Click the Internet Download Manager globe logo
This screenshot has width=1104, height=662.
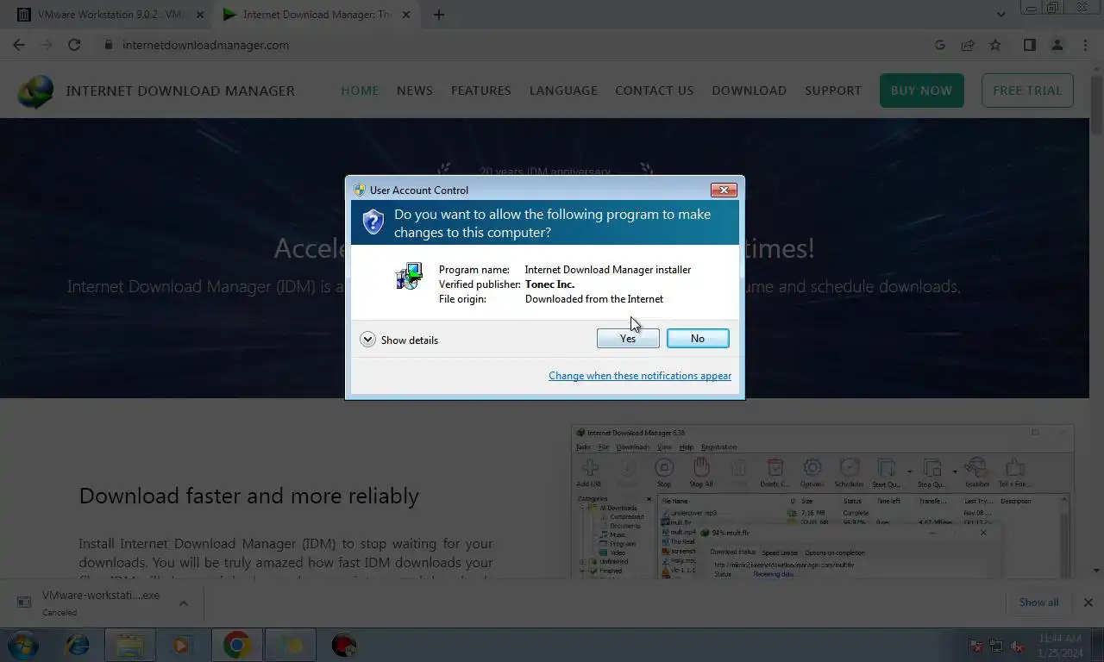tap(36, 91)
